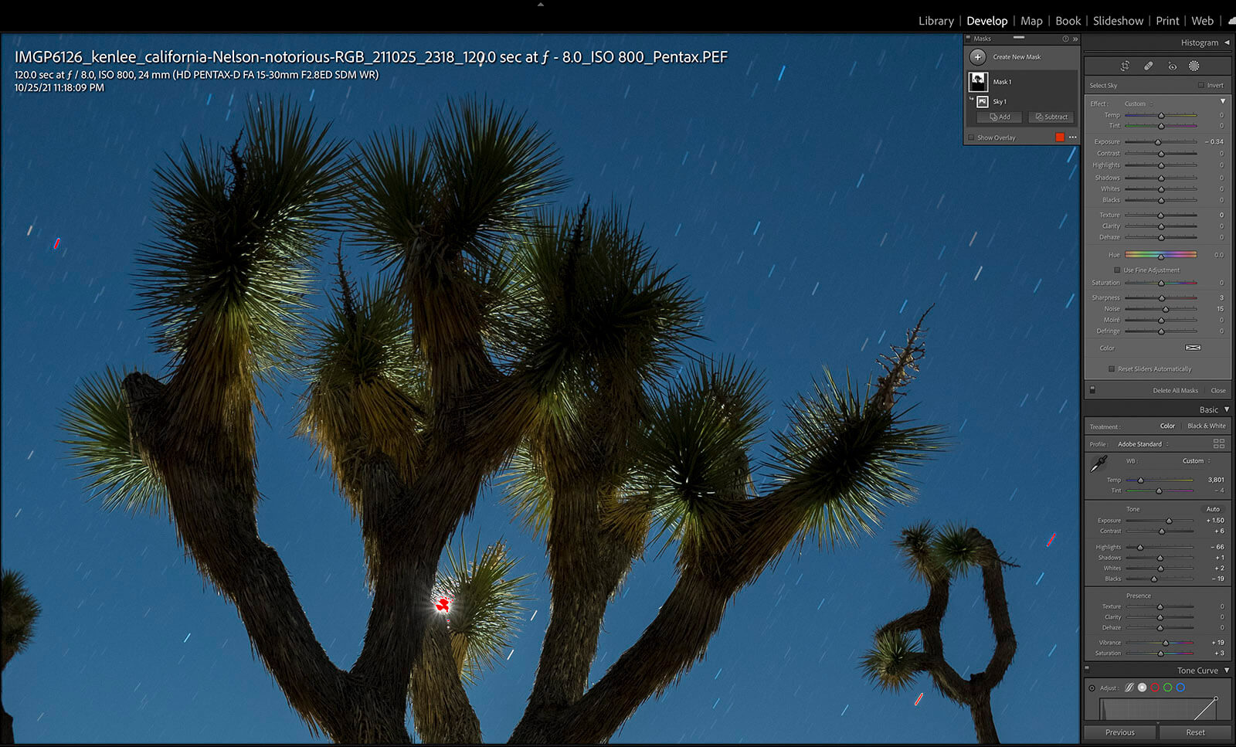Check the Invert box for Select Sky

[x=1200, y=86]
